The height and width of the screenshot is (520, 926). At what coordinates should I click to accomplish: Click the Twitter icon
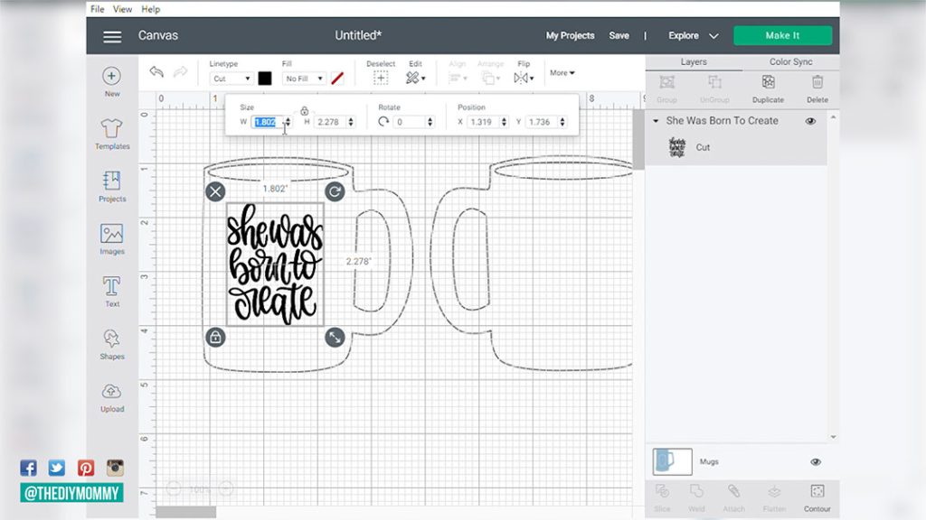[57, 469]
